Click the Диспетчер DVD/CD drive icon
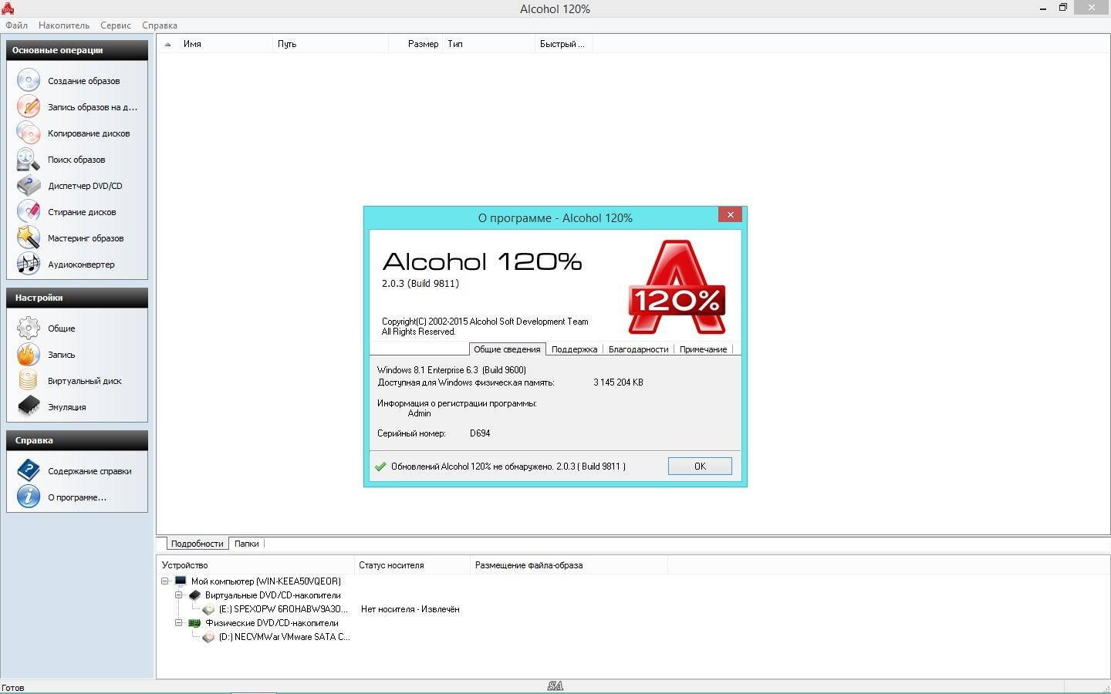Image resolution: width=1111 pixels, height=694 pixels. (29, 185)
